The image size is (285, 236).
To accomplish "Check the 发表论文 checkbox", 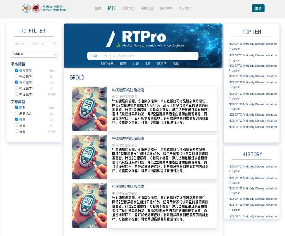I will (17, 113).
